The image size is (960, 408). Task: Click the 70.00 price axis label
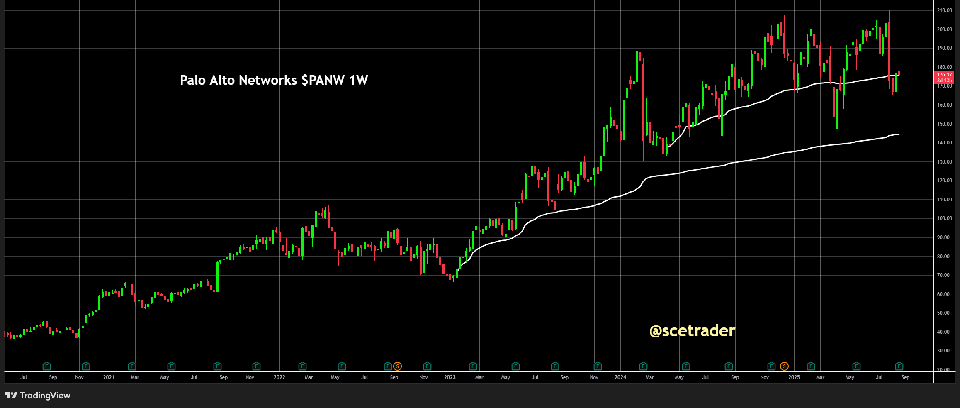(943, 275)
